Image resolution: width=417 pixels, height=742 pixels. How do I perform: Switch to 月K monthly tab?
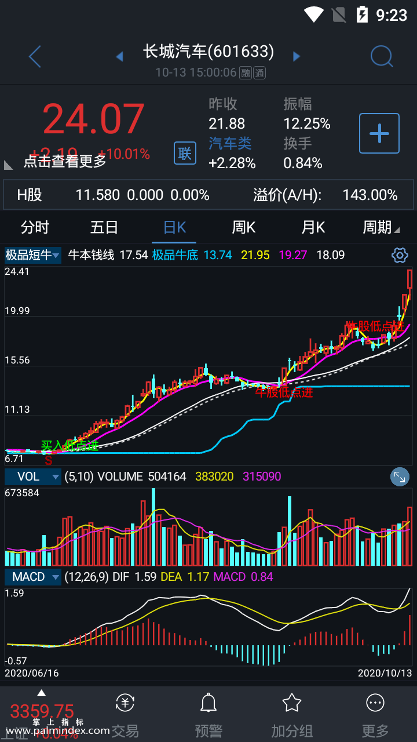[313, 227]
